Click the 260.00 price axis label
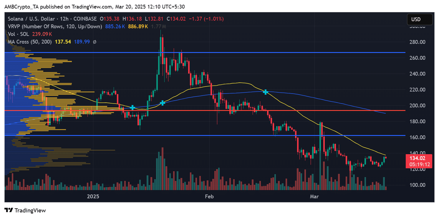This screenshot has height=218, width=439. coord(417,58)
